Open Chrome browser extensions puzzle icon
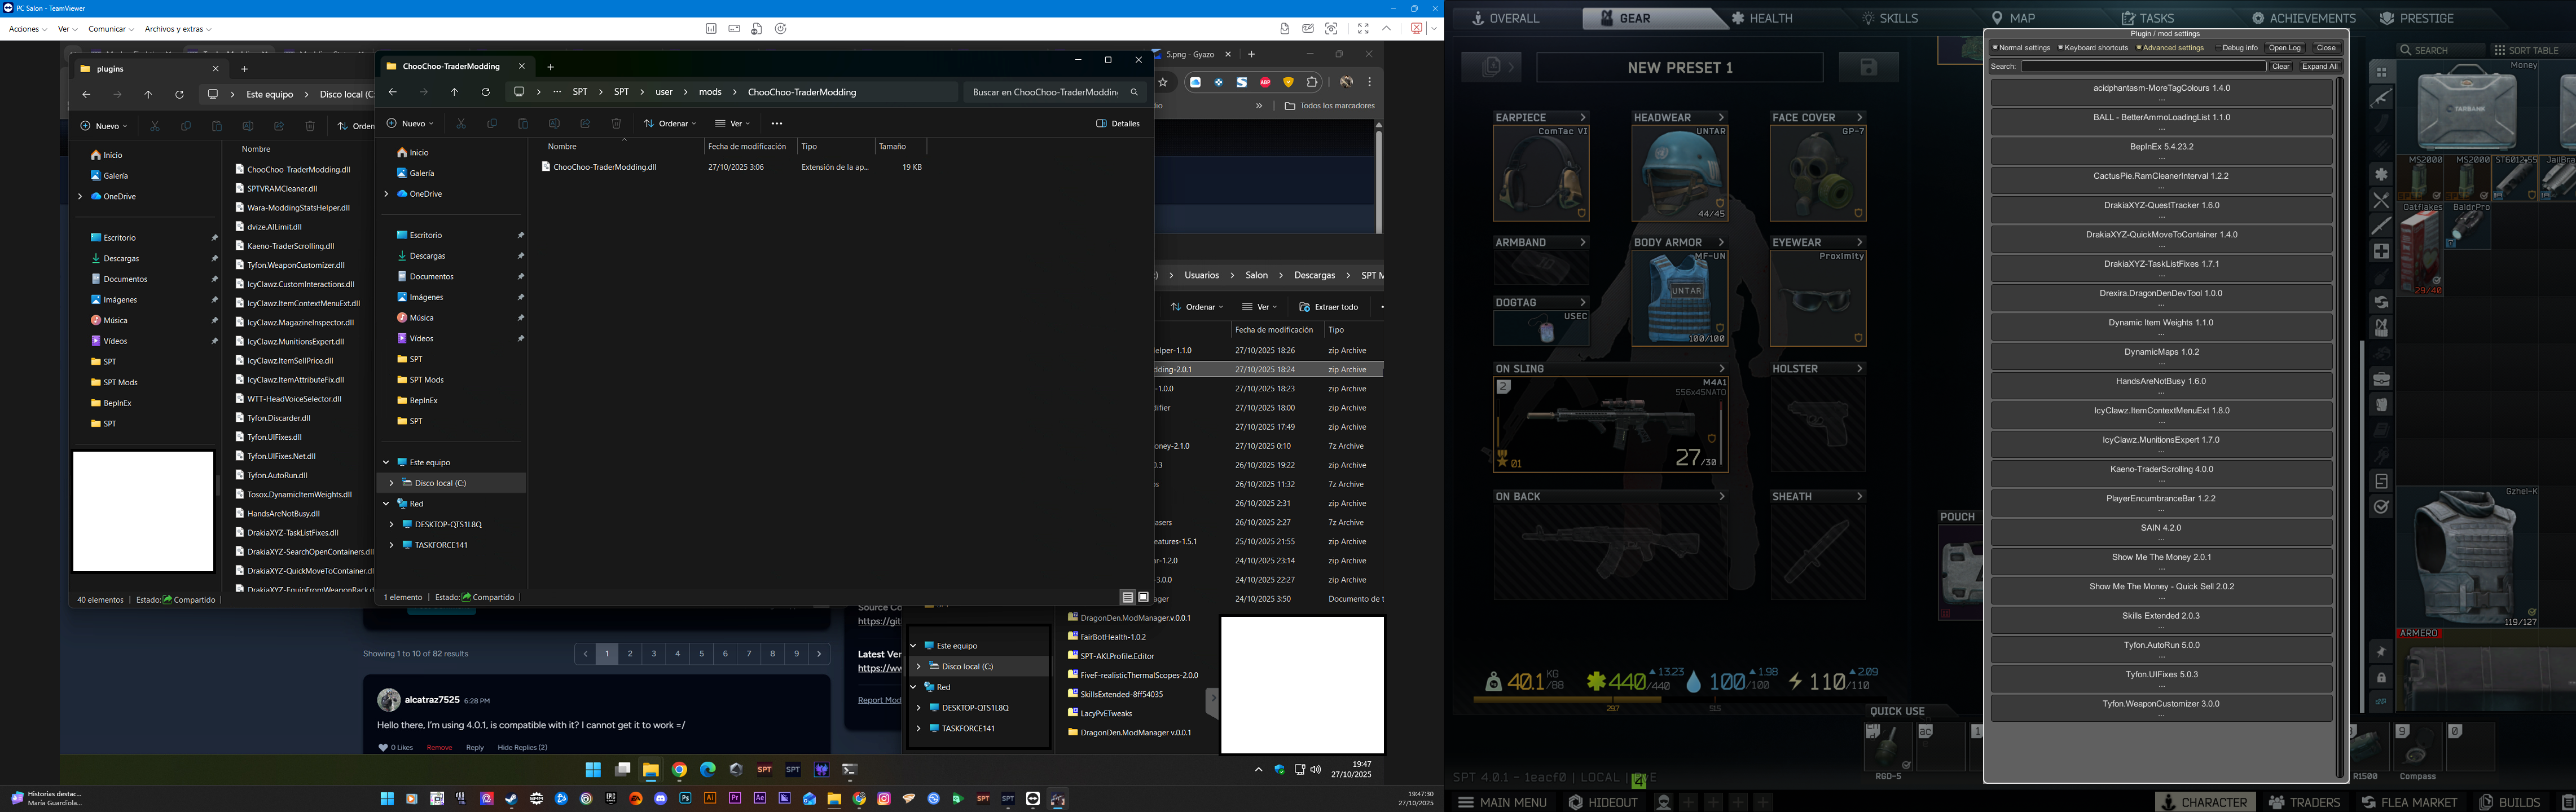The height and width of the screenshot is (812, 2576). coord(1312,82)
